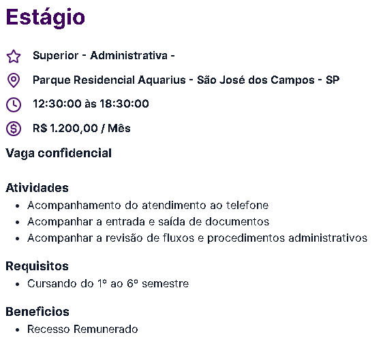
Task: Click the Recesso Remunerado benefit item
Action: pos(82,330)
